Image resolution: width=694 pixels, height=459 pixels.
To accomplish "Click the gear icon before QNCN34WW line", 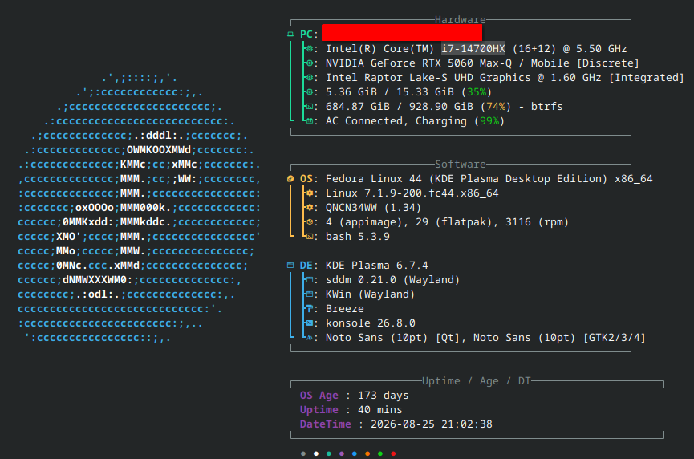I will click(x=310, y=208).
